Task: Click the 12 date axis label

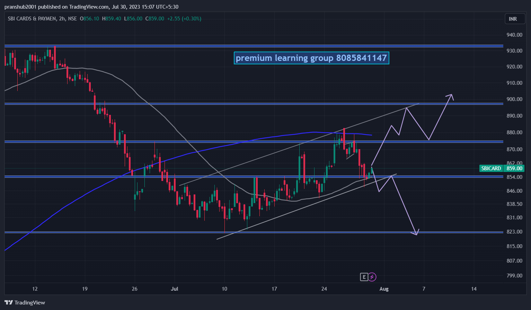Action: 35,289
